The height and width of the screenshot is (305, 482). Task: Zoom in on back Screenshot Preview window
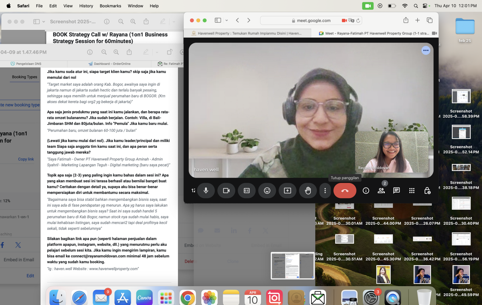point(133,22)
